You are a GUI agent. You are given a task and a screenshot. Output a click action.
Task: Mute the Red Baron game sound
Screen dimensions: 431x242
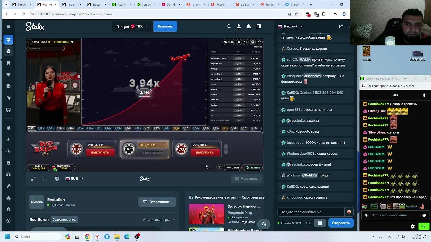[x=232, y=42]
